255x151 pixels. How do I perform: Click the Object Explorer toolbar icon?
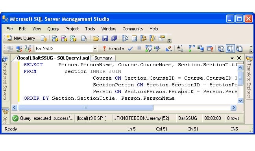[143, 39]
